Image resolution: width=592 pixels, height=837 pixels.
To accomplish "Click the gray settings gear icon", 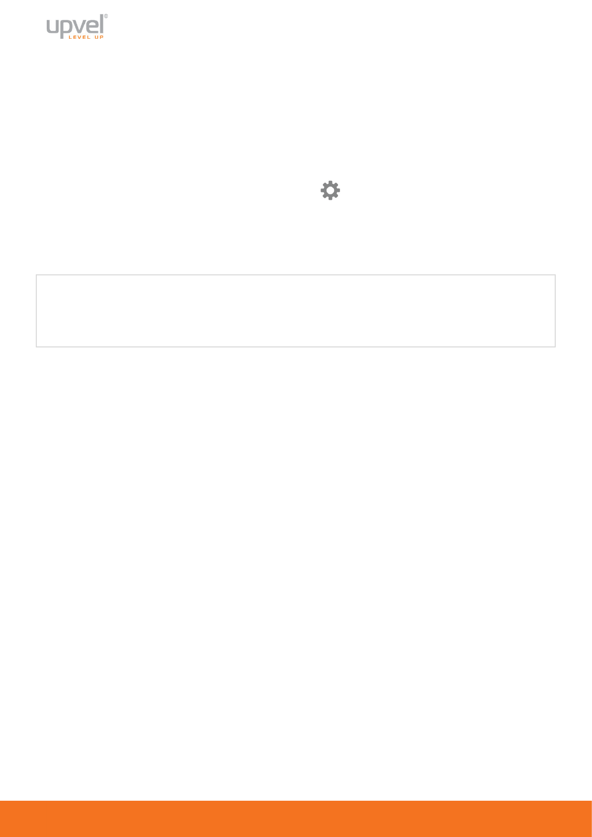I will [330, 191].
